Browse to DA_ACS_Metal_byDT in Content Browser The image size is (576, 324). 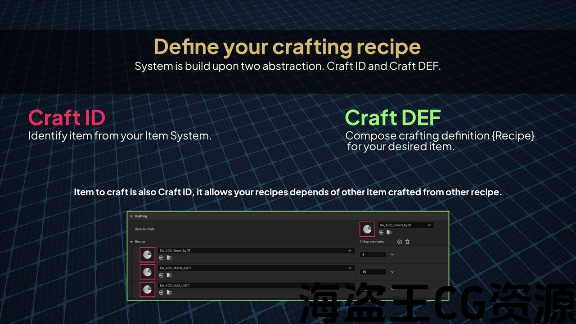(169, 275)
